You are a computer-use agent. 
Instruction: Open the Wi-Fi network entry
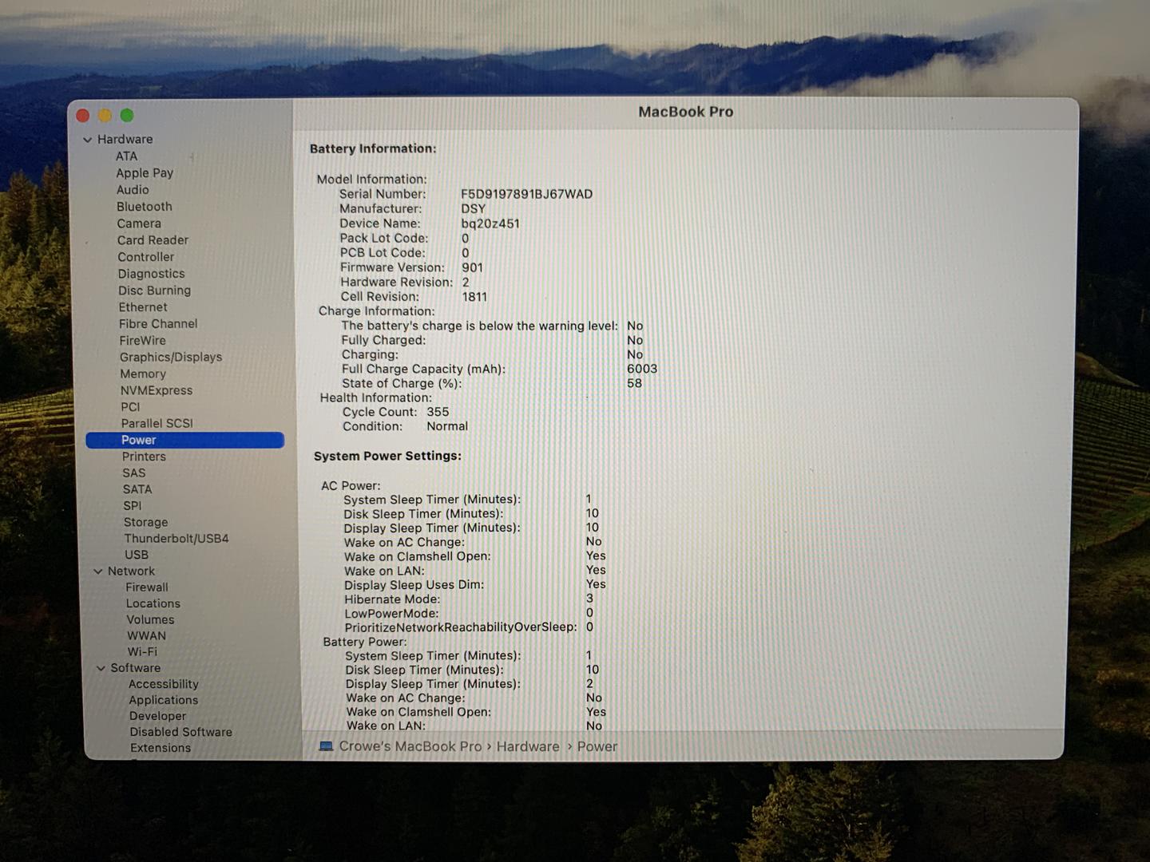[x=142, y=651]
